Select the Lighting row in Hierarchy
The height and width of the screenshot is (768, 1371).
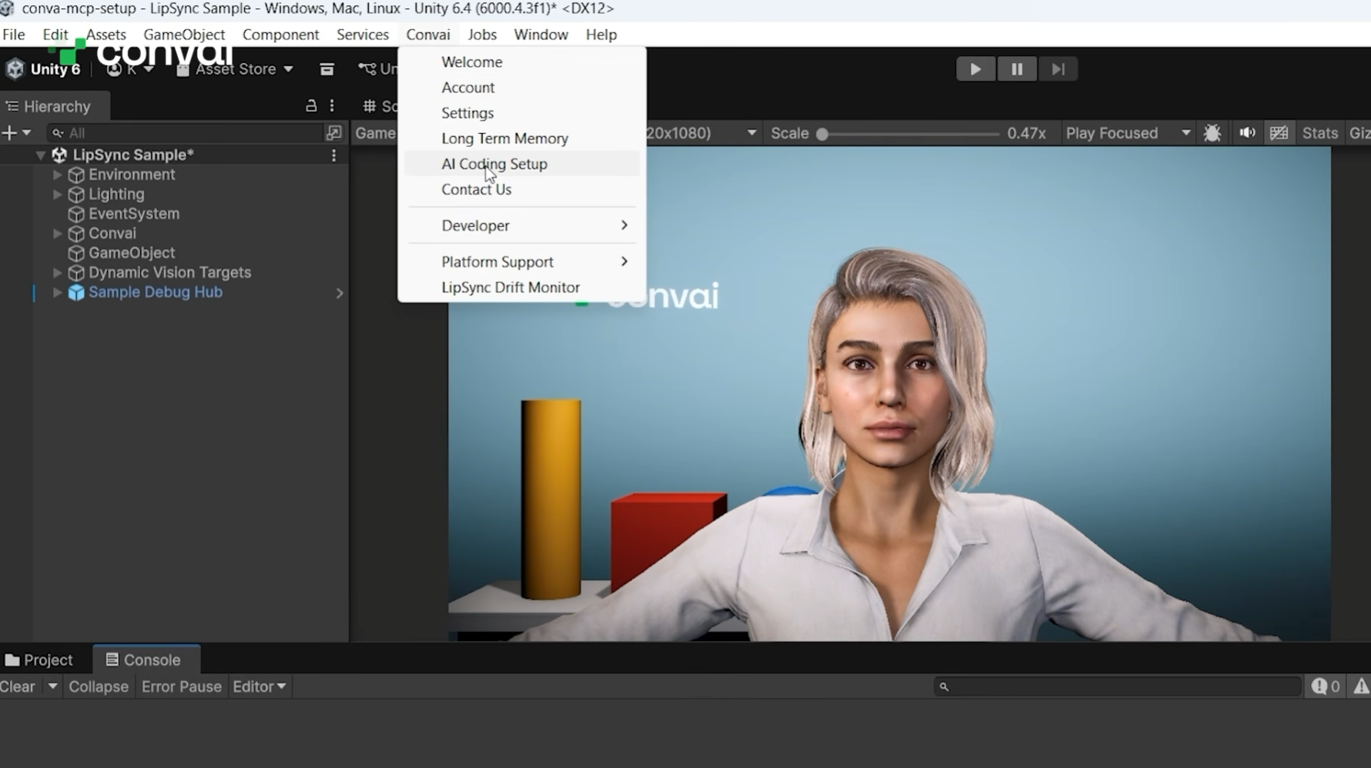coord(116,195)
